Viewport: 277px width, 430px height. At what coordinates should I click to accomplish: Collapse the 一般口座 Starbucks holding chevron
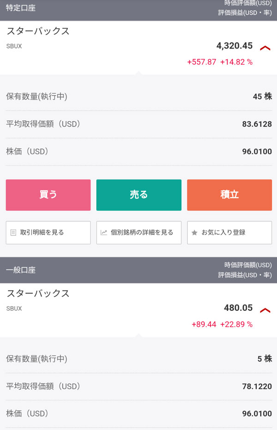pos(265,310)
